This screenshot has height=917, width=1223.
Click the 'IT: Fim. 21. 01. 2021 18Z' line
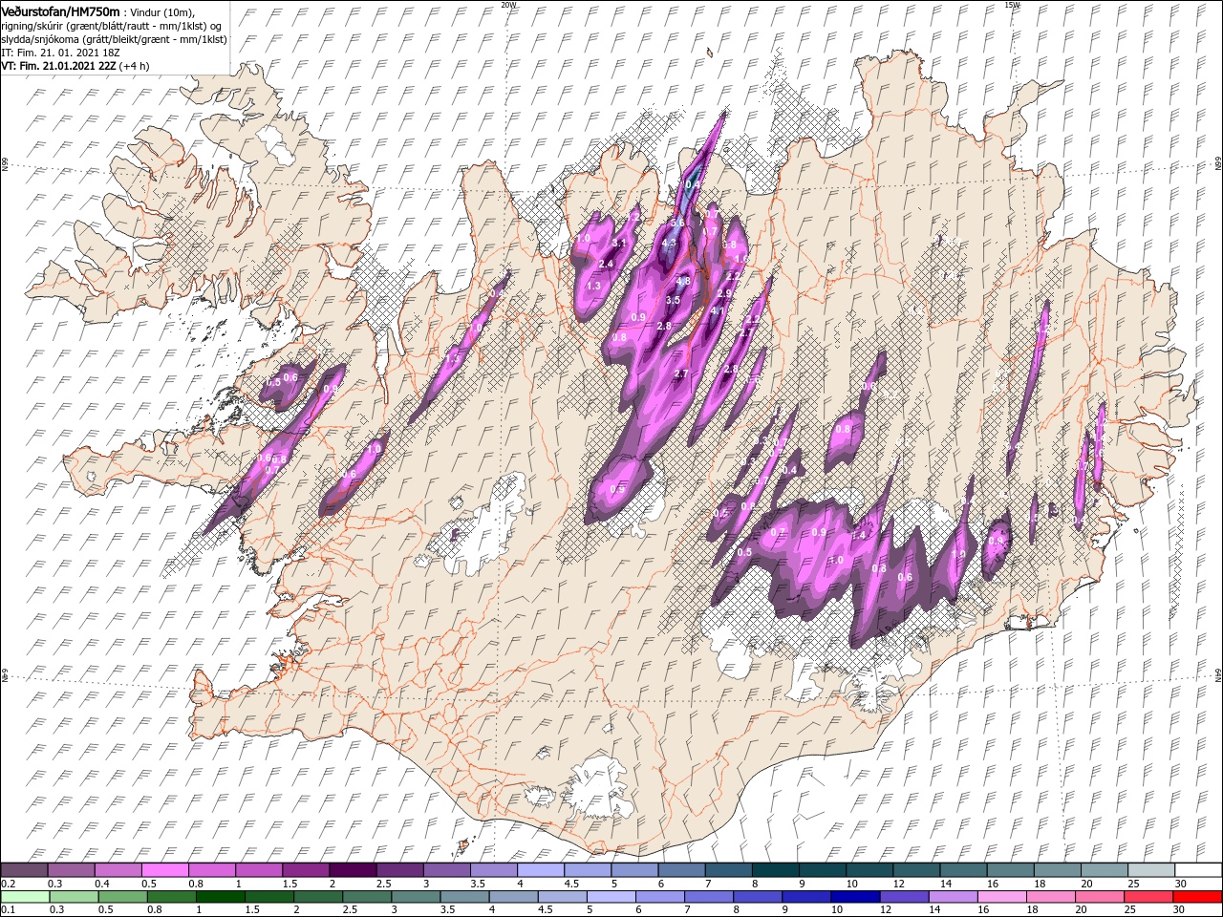pos(59,53)
